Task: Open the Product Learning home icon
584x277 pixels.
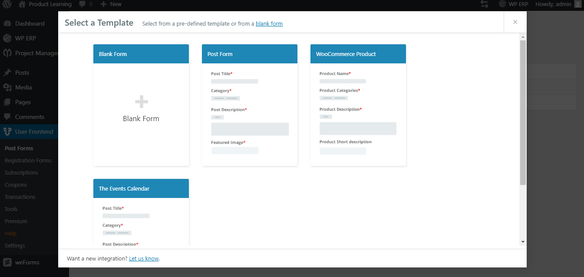Action: (x=22, y=4)
